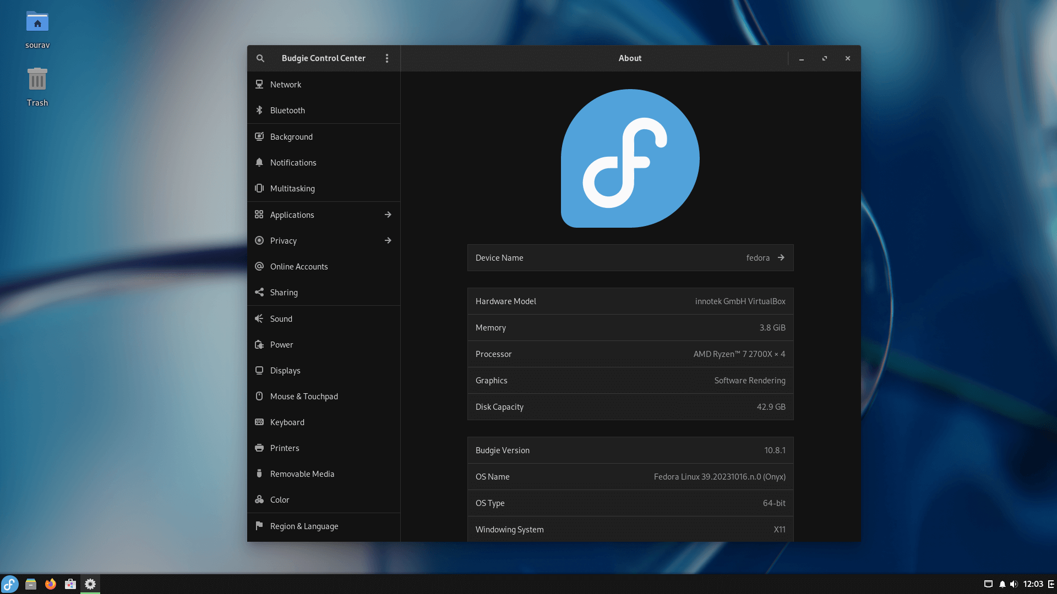The width and height of the screenshot is (1057, 594).
Task: Open the notification bell in the tray
Action: (x=1002, y=584)
